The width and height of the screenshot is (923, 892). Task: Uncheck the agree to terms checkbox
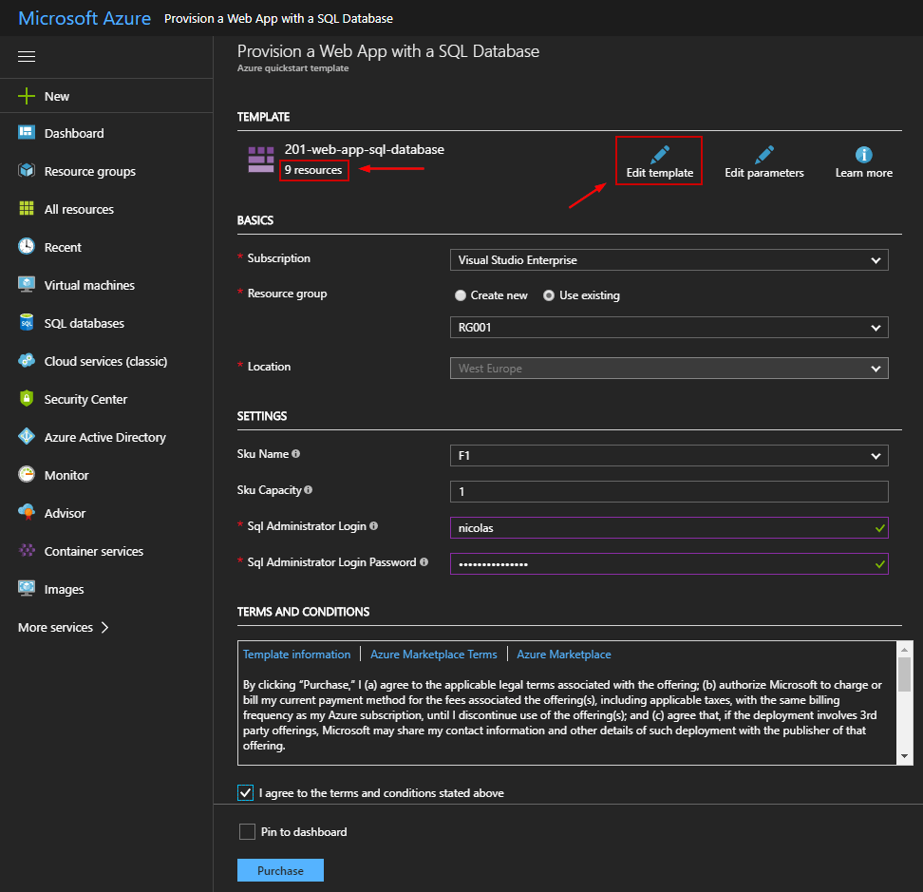pyautogui.click(x=245, y=792)
